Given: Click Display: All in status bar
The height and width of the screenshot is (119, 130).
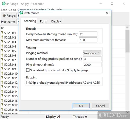Looking at the screenshot, I should point(53,117).
